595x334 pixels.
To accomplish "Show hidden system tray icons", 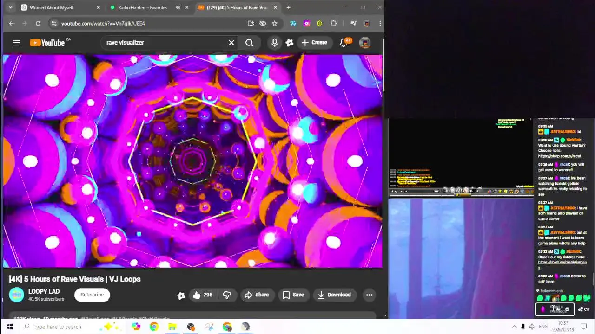I will pos(514,327).
